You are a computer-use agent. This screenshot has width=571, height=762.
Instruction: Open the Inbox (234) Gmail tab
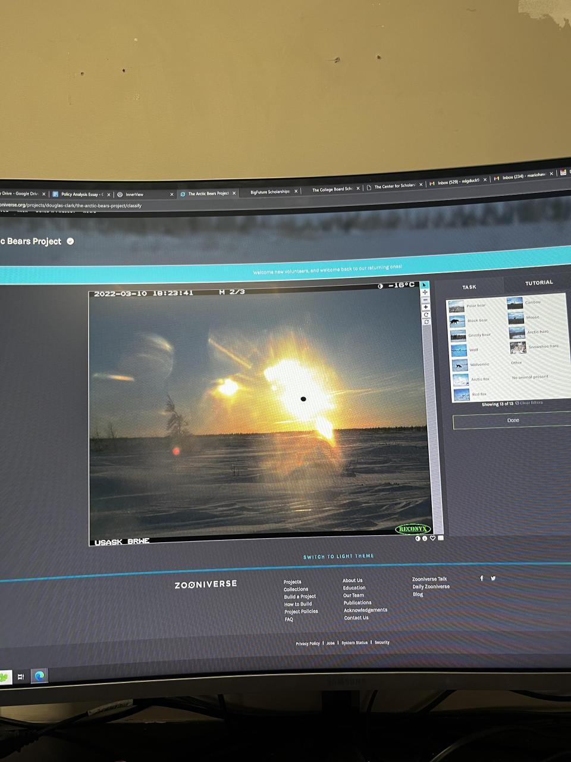[523, 176]
